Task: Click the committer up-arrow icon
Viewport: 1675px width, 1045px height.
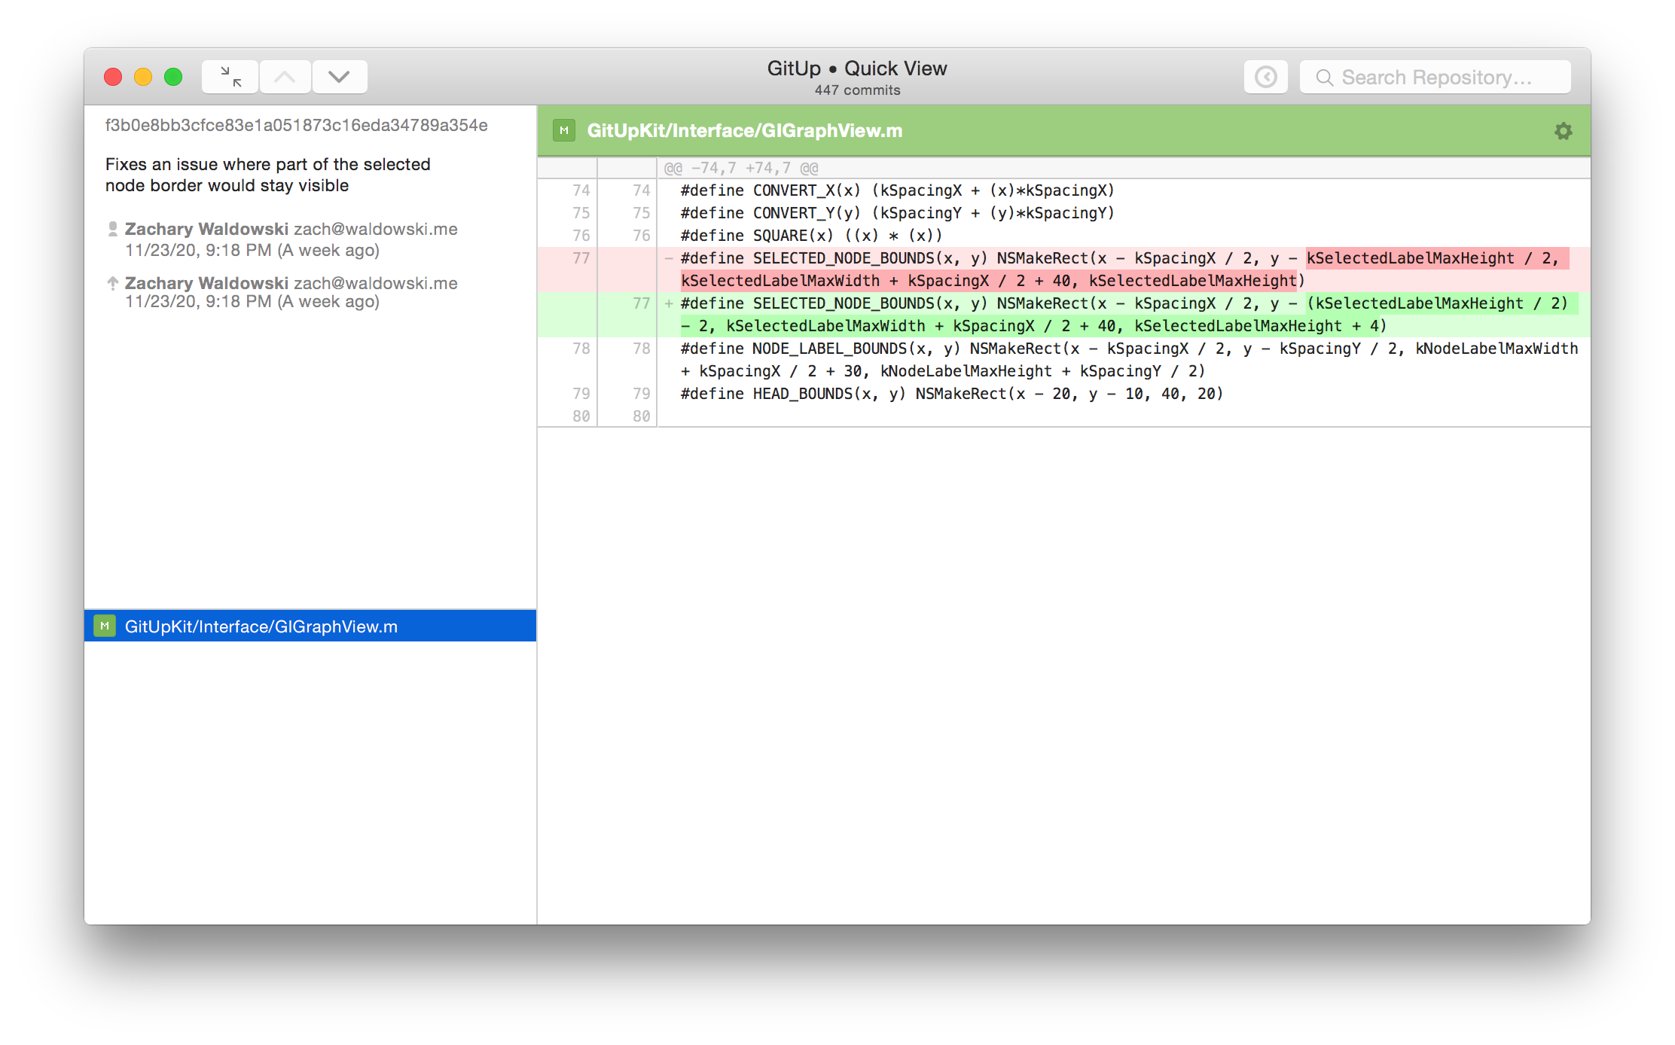Action: point(113,283)
